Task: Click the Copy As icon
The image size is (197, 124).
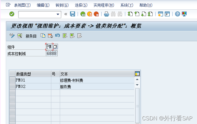Action: (x=43, y=36)
